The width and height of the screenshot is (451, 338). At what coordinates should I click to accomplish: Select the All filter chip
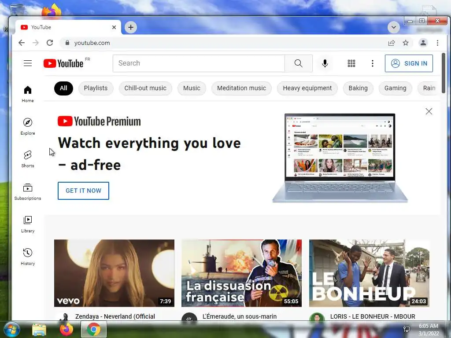63,88
